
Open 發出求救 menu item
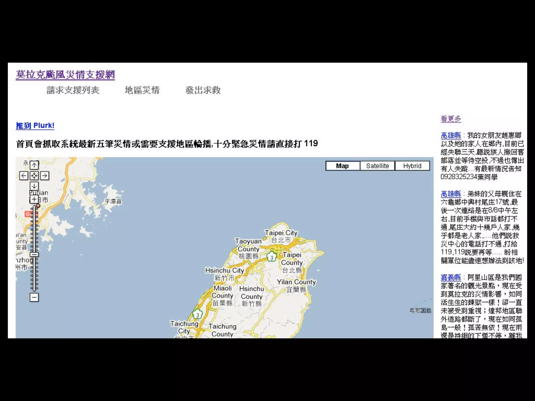[203, 90]
